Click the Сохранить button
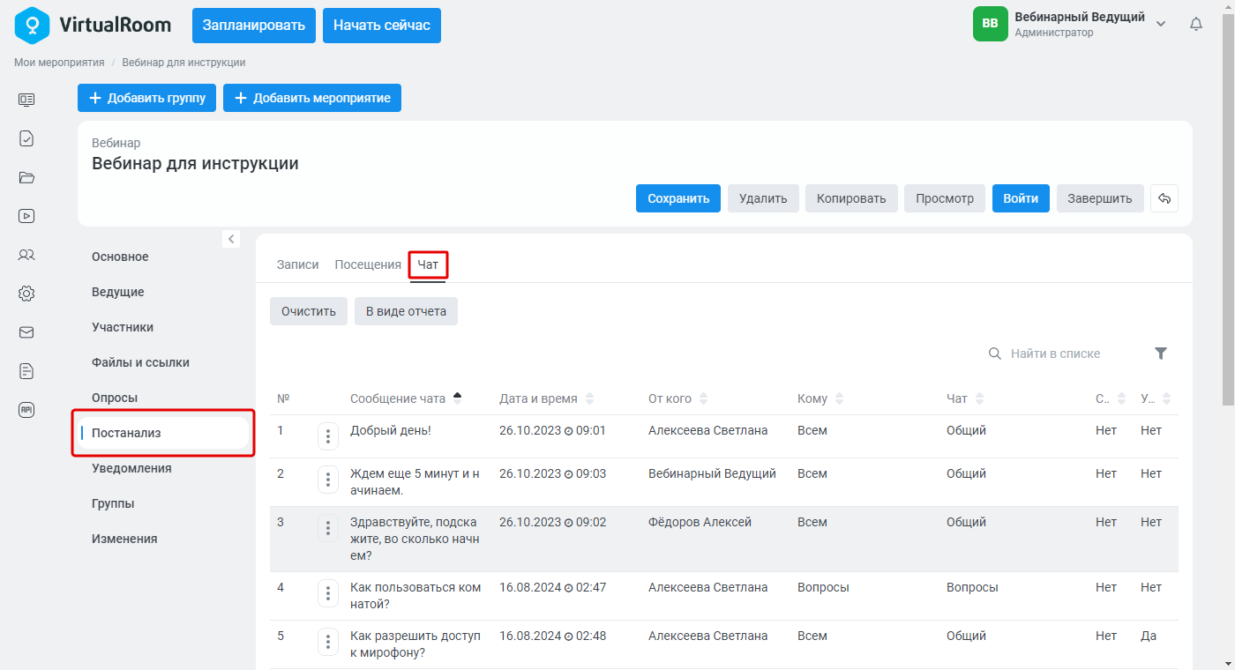Screen dimensions: 1235x670 (x=678, y=198)
